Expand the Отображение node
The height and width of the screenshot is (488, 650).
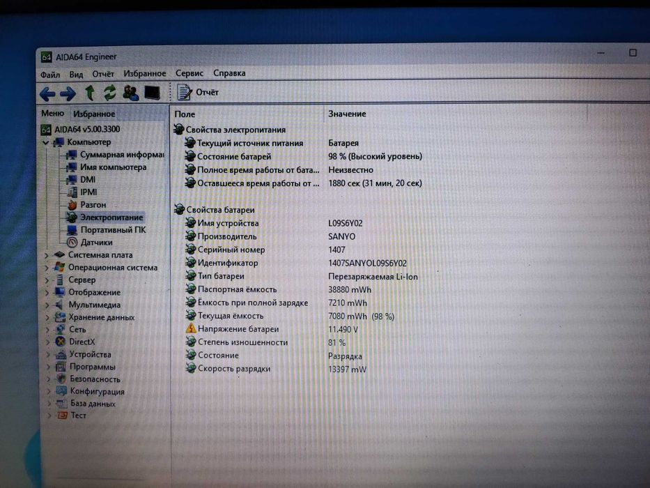(x=47, y=293)
